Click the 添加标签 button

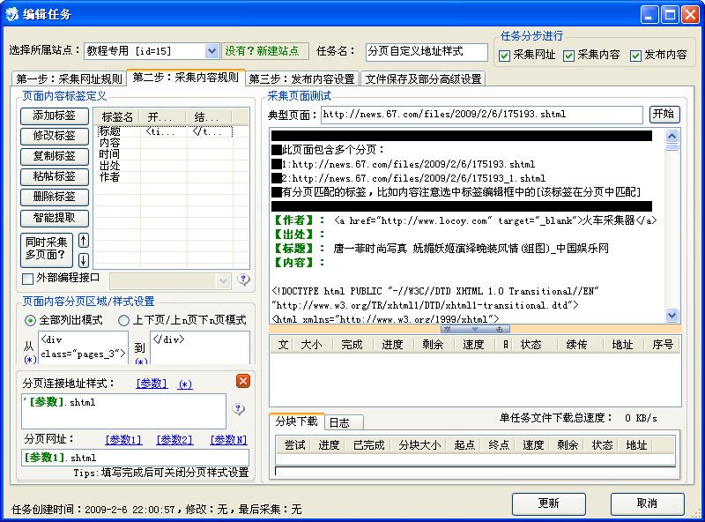[55, 116]
